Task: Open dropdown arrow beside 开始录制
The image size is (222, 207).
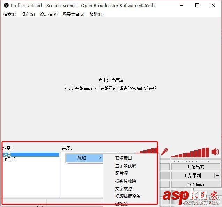Action: click(x=217, y=176)
